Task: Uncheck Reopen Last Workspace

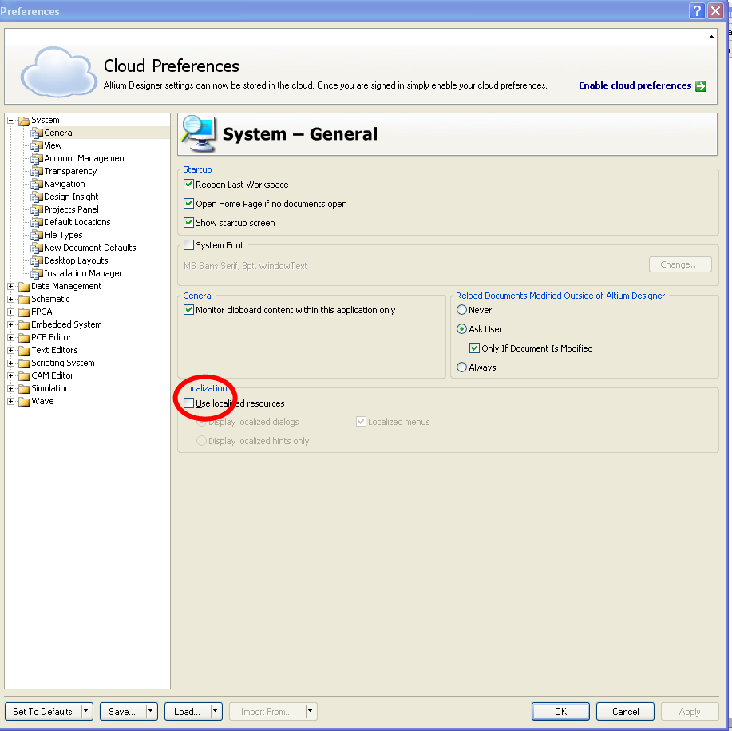Action: pyautogui.click(x=188, y=184)
